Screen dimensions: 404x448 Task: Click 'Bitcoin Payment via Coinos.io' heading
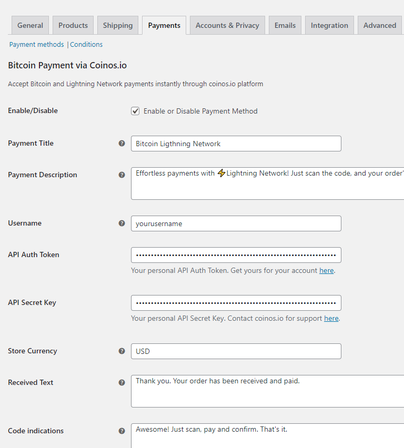(67, 65)
